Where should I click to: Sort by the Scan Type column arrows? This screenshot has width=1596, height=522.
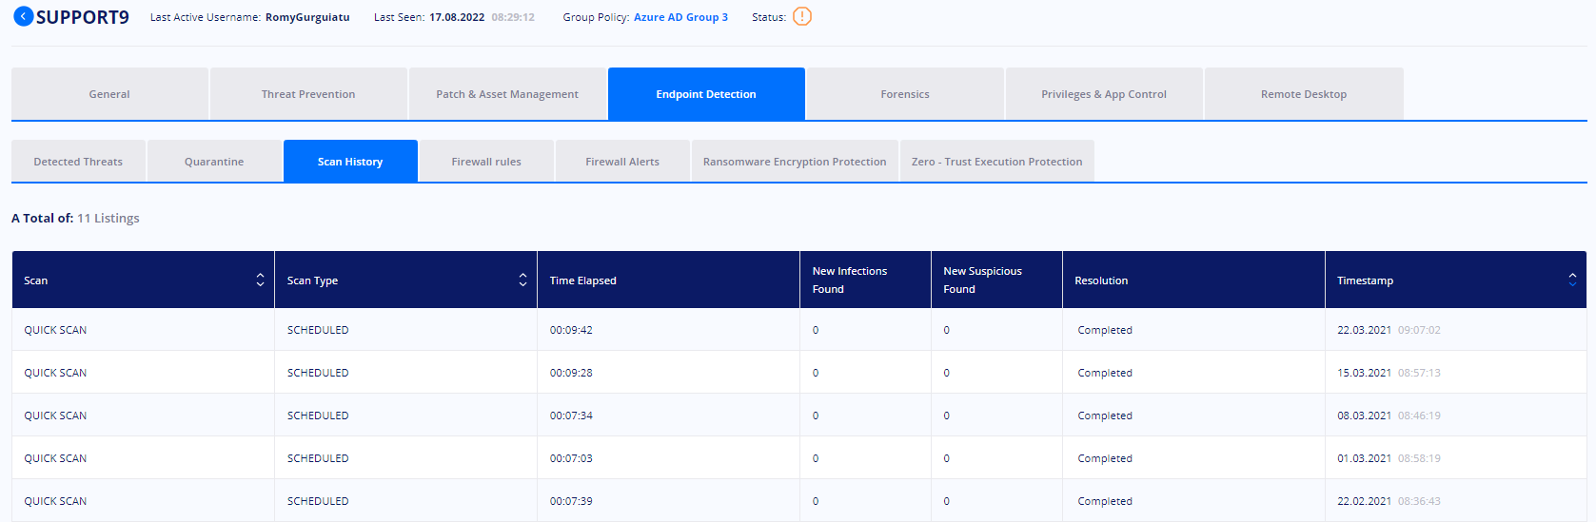[522, 280]
